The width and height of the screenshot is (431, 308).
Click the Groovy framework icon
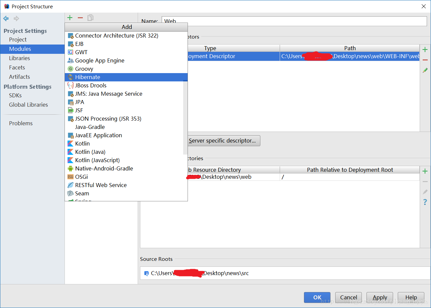tap(71, 69)
